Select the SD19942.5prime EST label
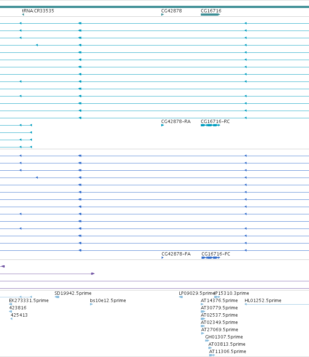This screenshot has width=309, height=357. point(73,293)
